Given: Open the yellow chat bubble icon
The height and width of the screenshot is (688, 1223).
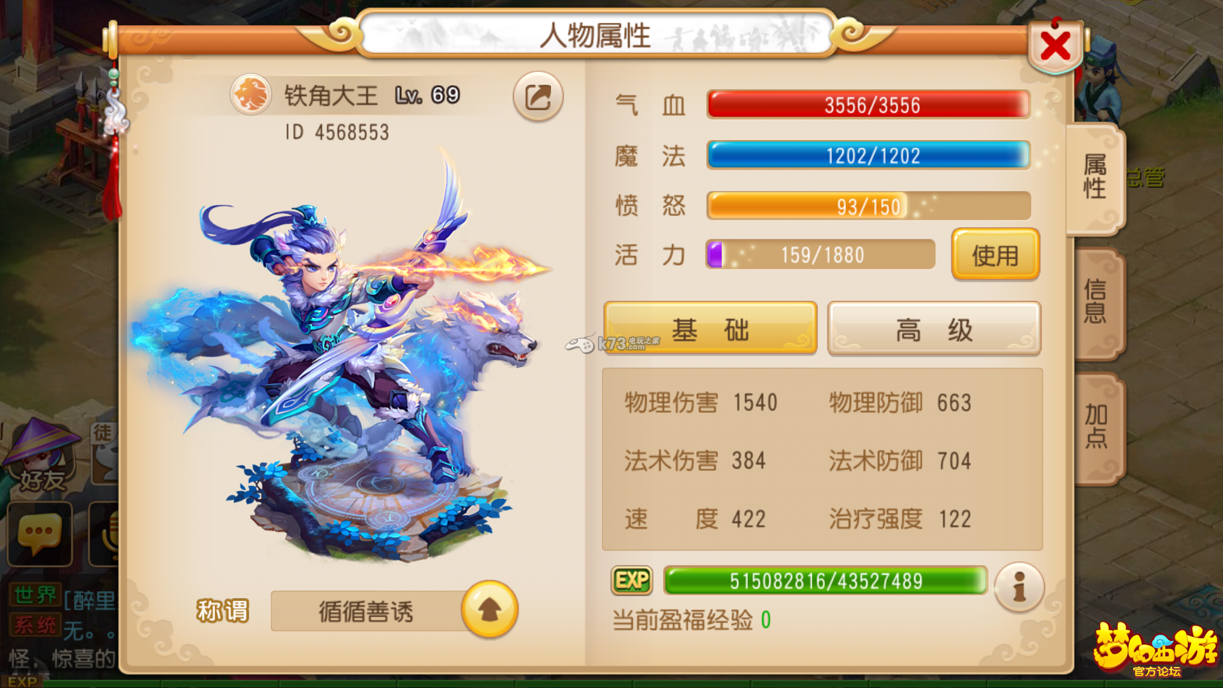Looking at the screenshot, I should pyautogui.click(x=39, y=534).
